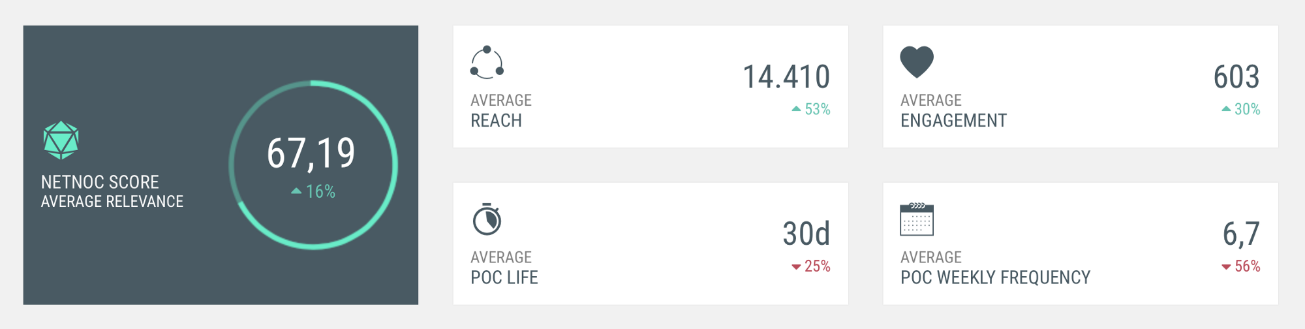This screenshot has height=329, width=1305.
Task: Click the POC WEEKLY FREQUENCY label
Action: coord(995,277)
